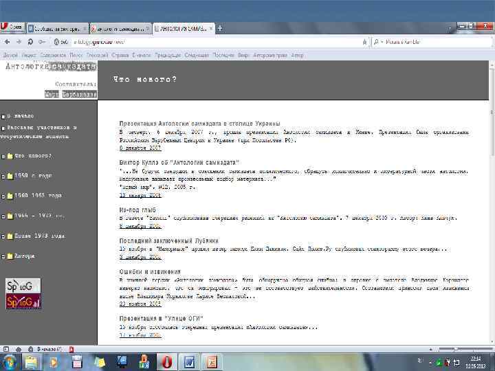Click the red SpyLOG statistics badge
This screenshot has height=371, width=495.
[x=23, y=302]
